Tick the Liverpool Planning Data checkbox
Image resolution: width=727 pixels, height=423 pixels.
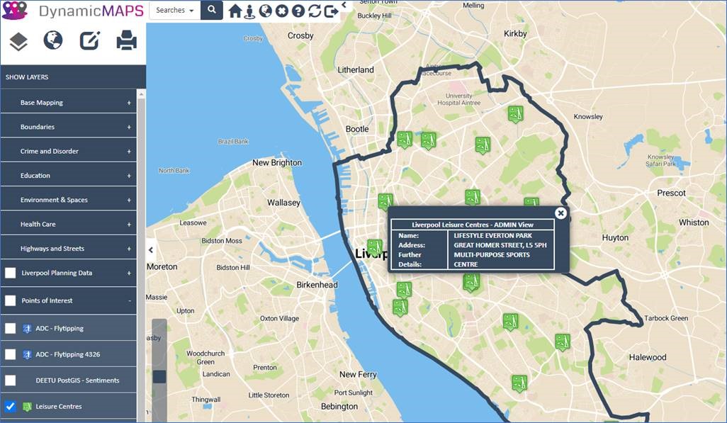[x=10, y=273]
